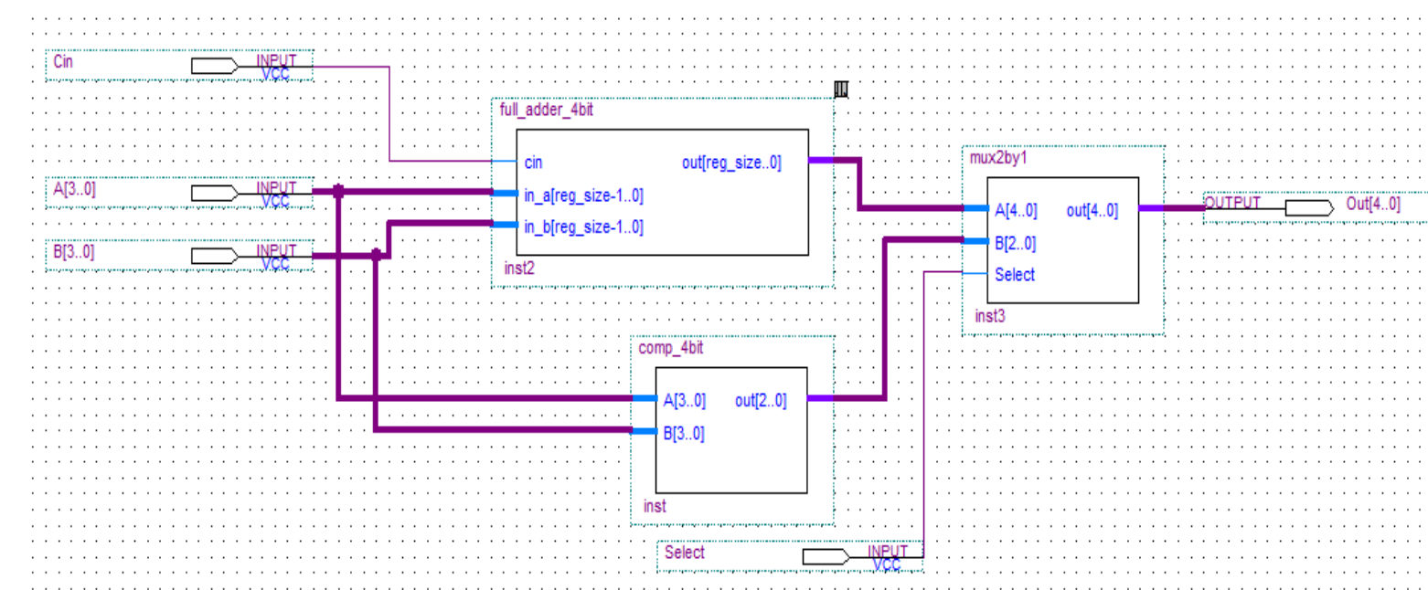Click the out[reg_size..0] port label

pyautogui.click(x=731, y=163)
